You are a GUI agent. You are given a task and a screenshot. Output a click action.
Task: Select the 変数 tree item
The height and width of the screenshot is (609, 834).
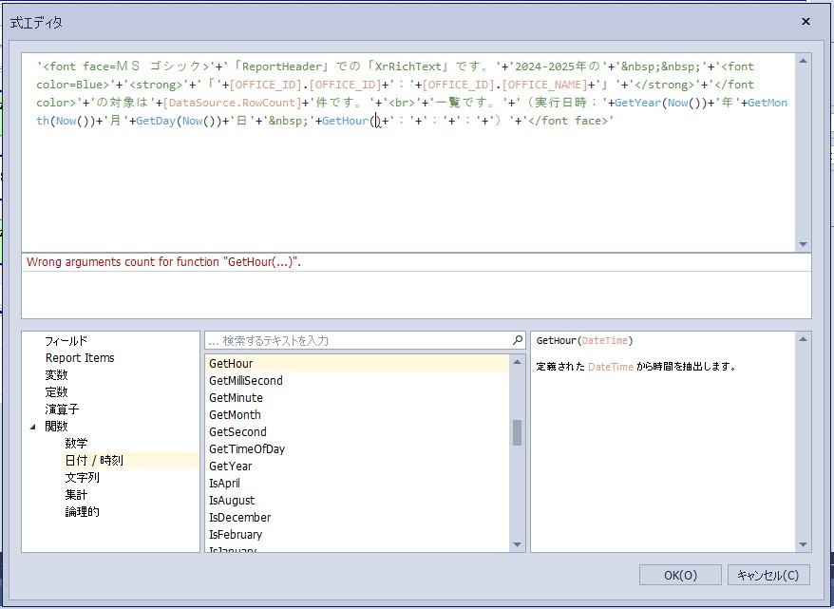pos(56,374)
